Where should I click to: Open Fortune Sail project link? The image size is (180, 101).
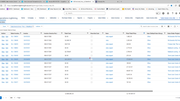[x=174, y=44]
